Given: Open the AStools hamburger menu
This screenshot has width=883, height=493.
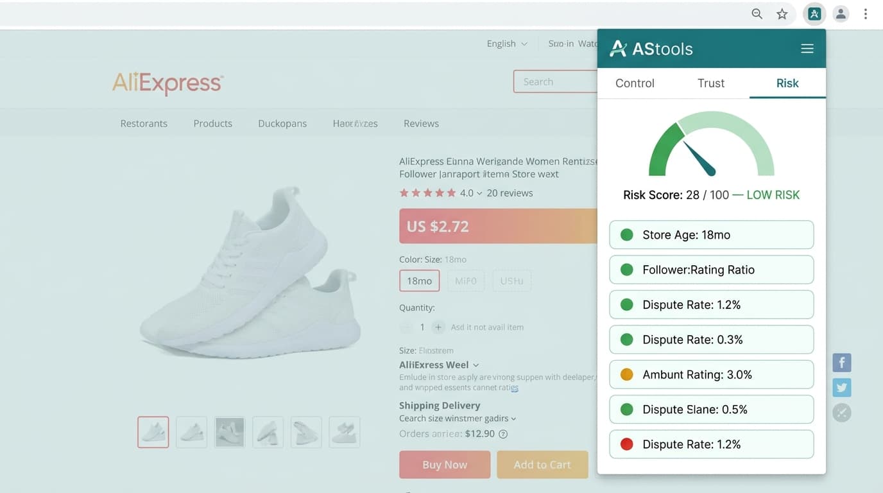Looking at the screenshot, I should coord(807,49).
